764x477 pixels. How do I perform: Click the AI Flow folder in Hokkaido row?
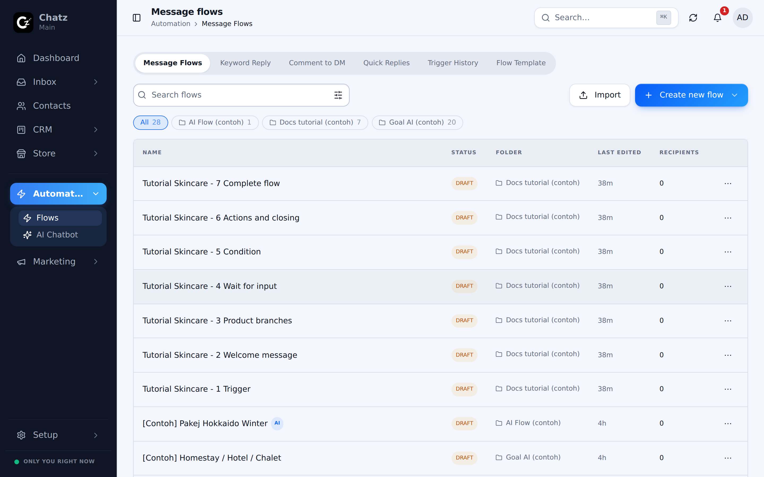pyautogui.click(x=528, y=423)
